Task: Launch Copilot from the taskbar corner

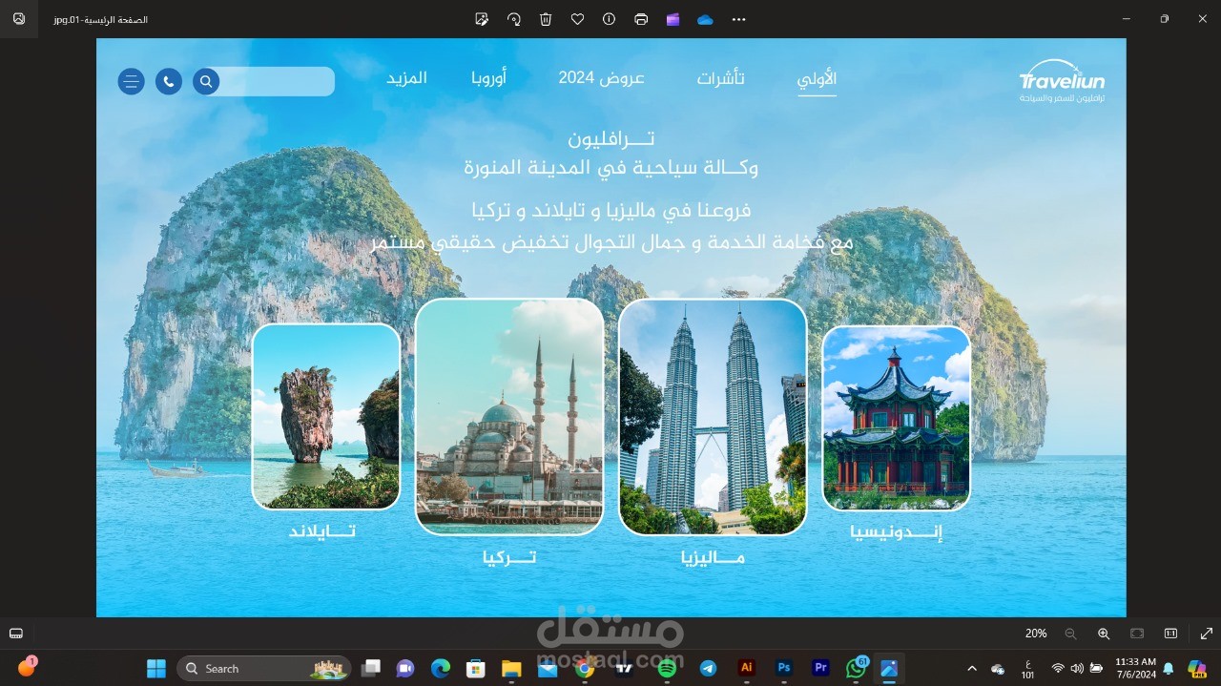Action: tap(1197, 669)
